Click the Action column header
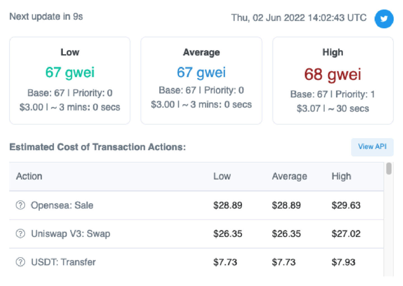The image size is (403, 286). (29, 176)
